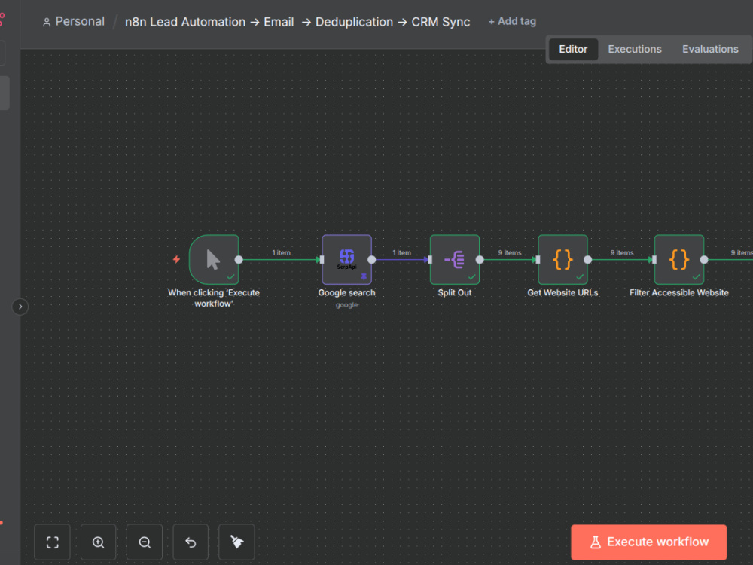The image size is (753, 565).
Task: Click '9 items' label after Get Website URLs
Action: [x=622, y=252]
